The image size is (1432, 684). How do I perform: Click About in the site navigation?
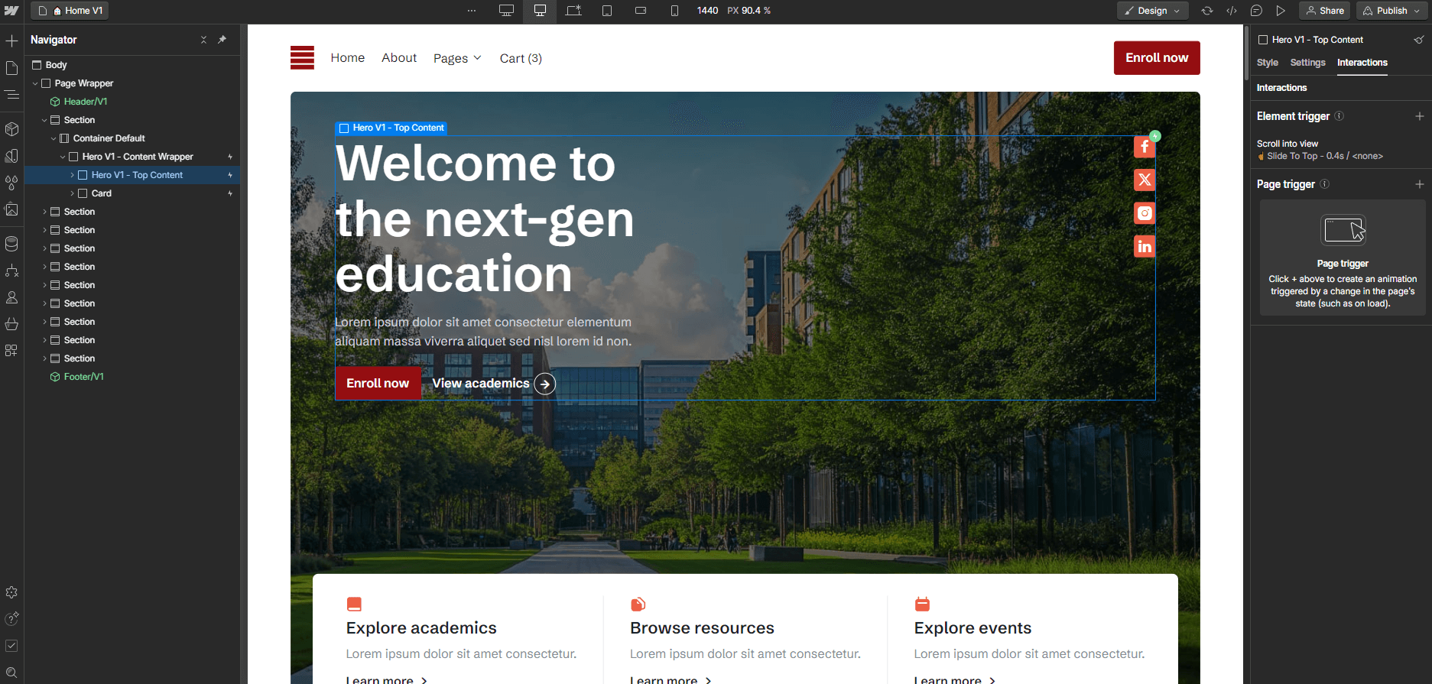[x=399, y=58]
